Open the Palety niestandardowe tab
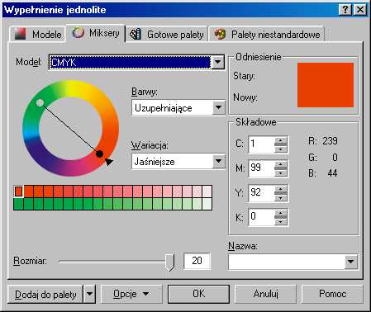371x312 pixels. click(x=267, y=35)
